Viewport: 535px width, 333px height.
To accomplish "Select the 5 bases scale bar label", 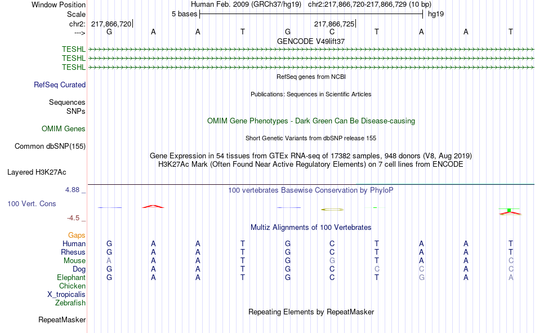I will point(184,14).
